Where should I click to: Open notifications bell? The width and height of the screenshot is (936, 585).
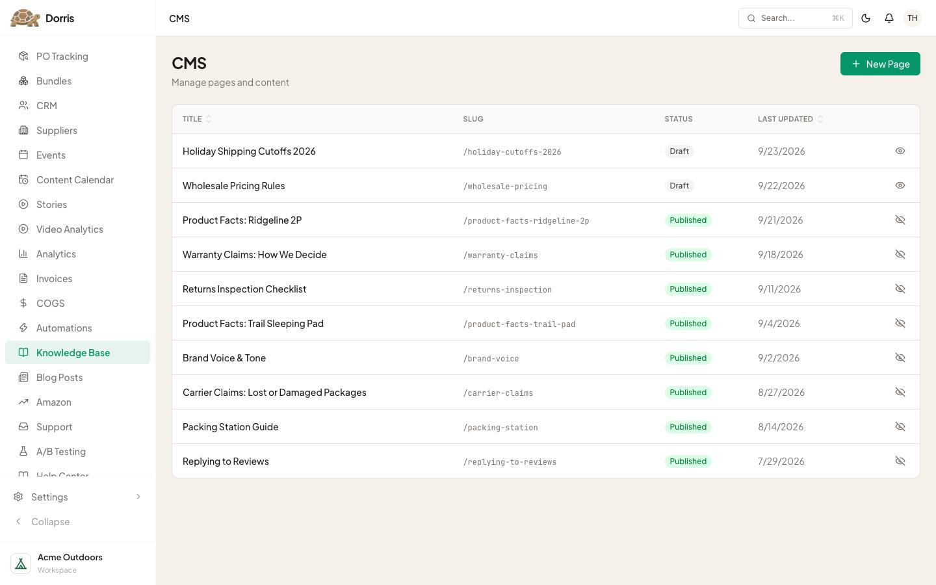pyautogui.click(x=889, y=18)
